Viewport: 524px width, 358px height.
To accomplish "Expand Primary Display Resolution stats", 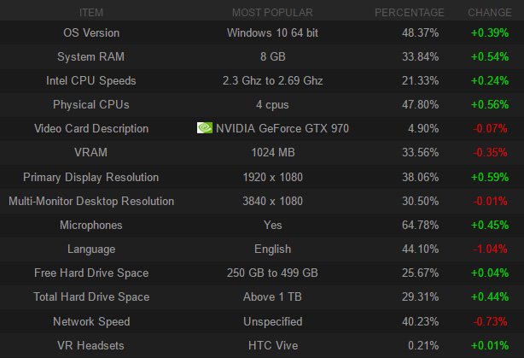I will pyautogui.click(x=91, y=177).
